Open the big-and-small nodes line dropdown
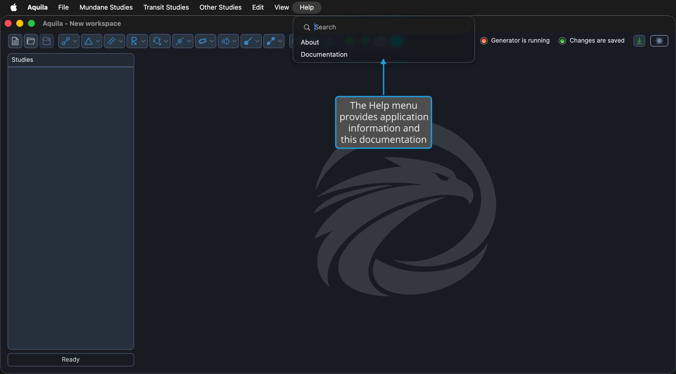 274,41
